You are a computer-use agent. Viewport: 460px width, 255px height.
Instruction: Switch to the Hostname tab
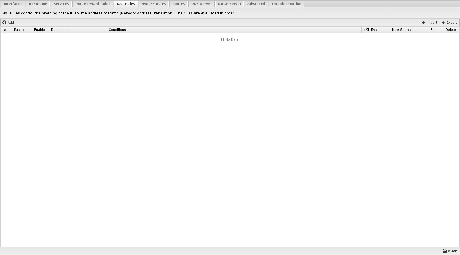click(38, 4)
